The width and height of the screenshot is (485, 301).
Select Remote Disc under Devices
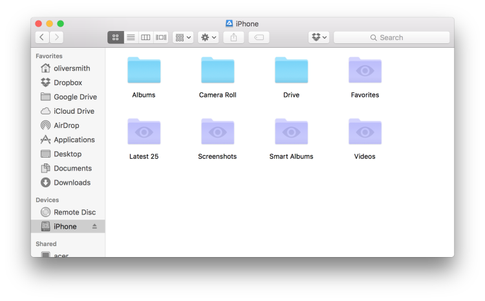(68, 212)
